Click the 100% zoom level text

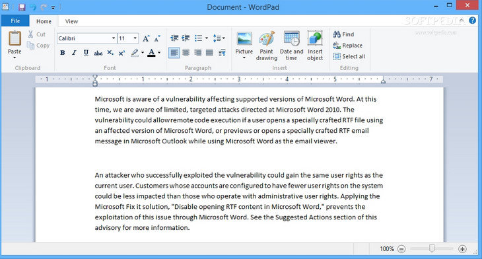coord(387,249)
